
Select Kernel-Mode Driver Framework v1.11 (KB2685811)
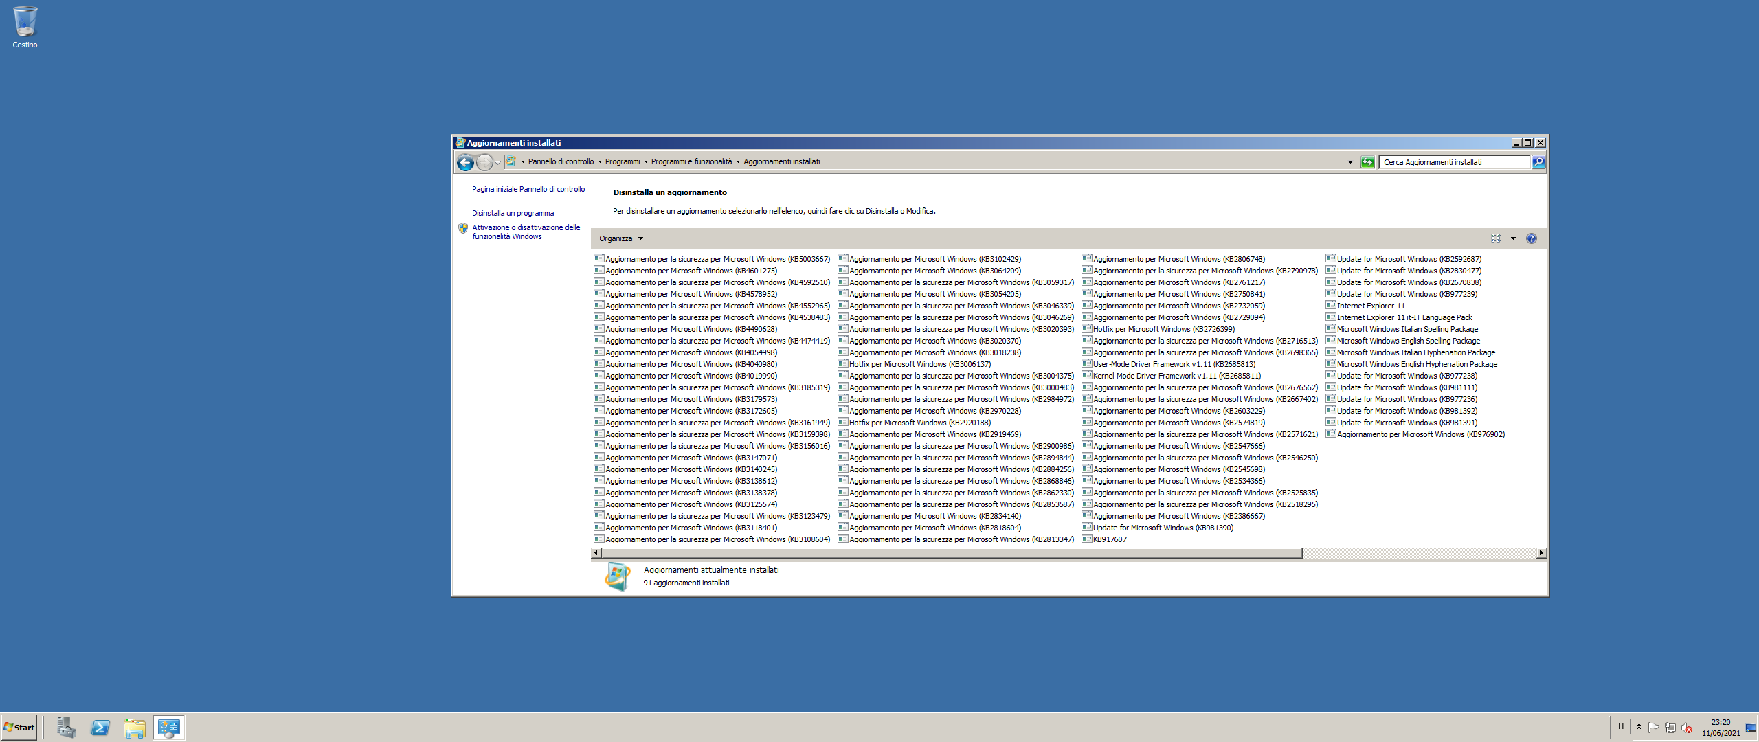[1172, 376]
